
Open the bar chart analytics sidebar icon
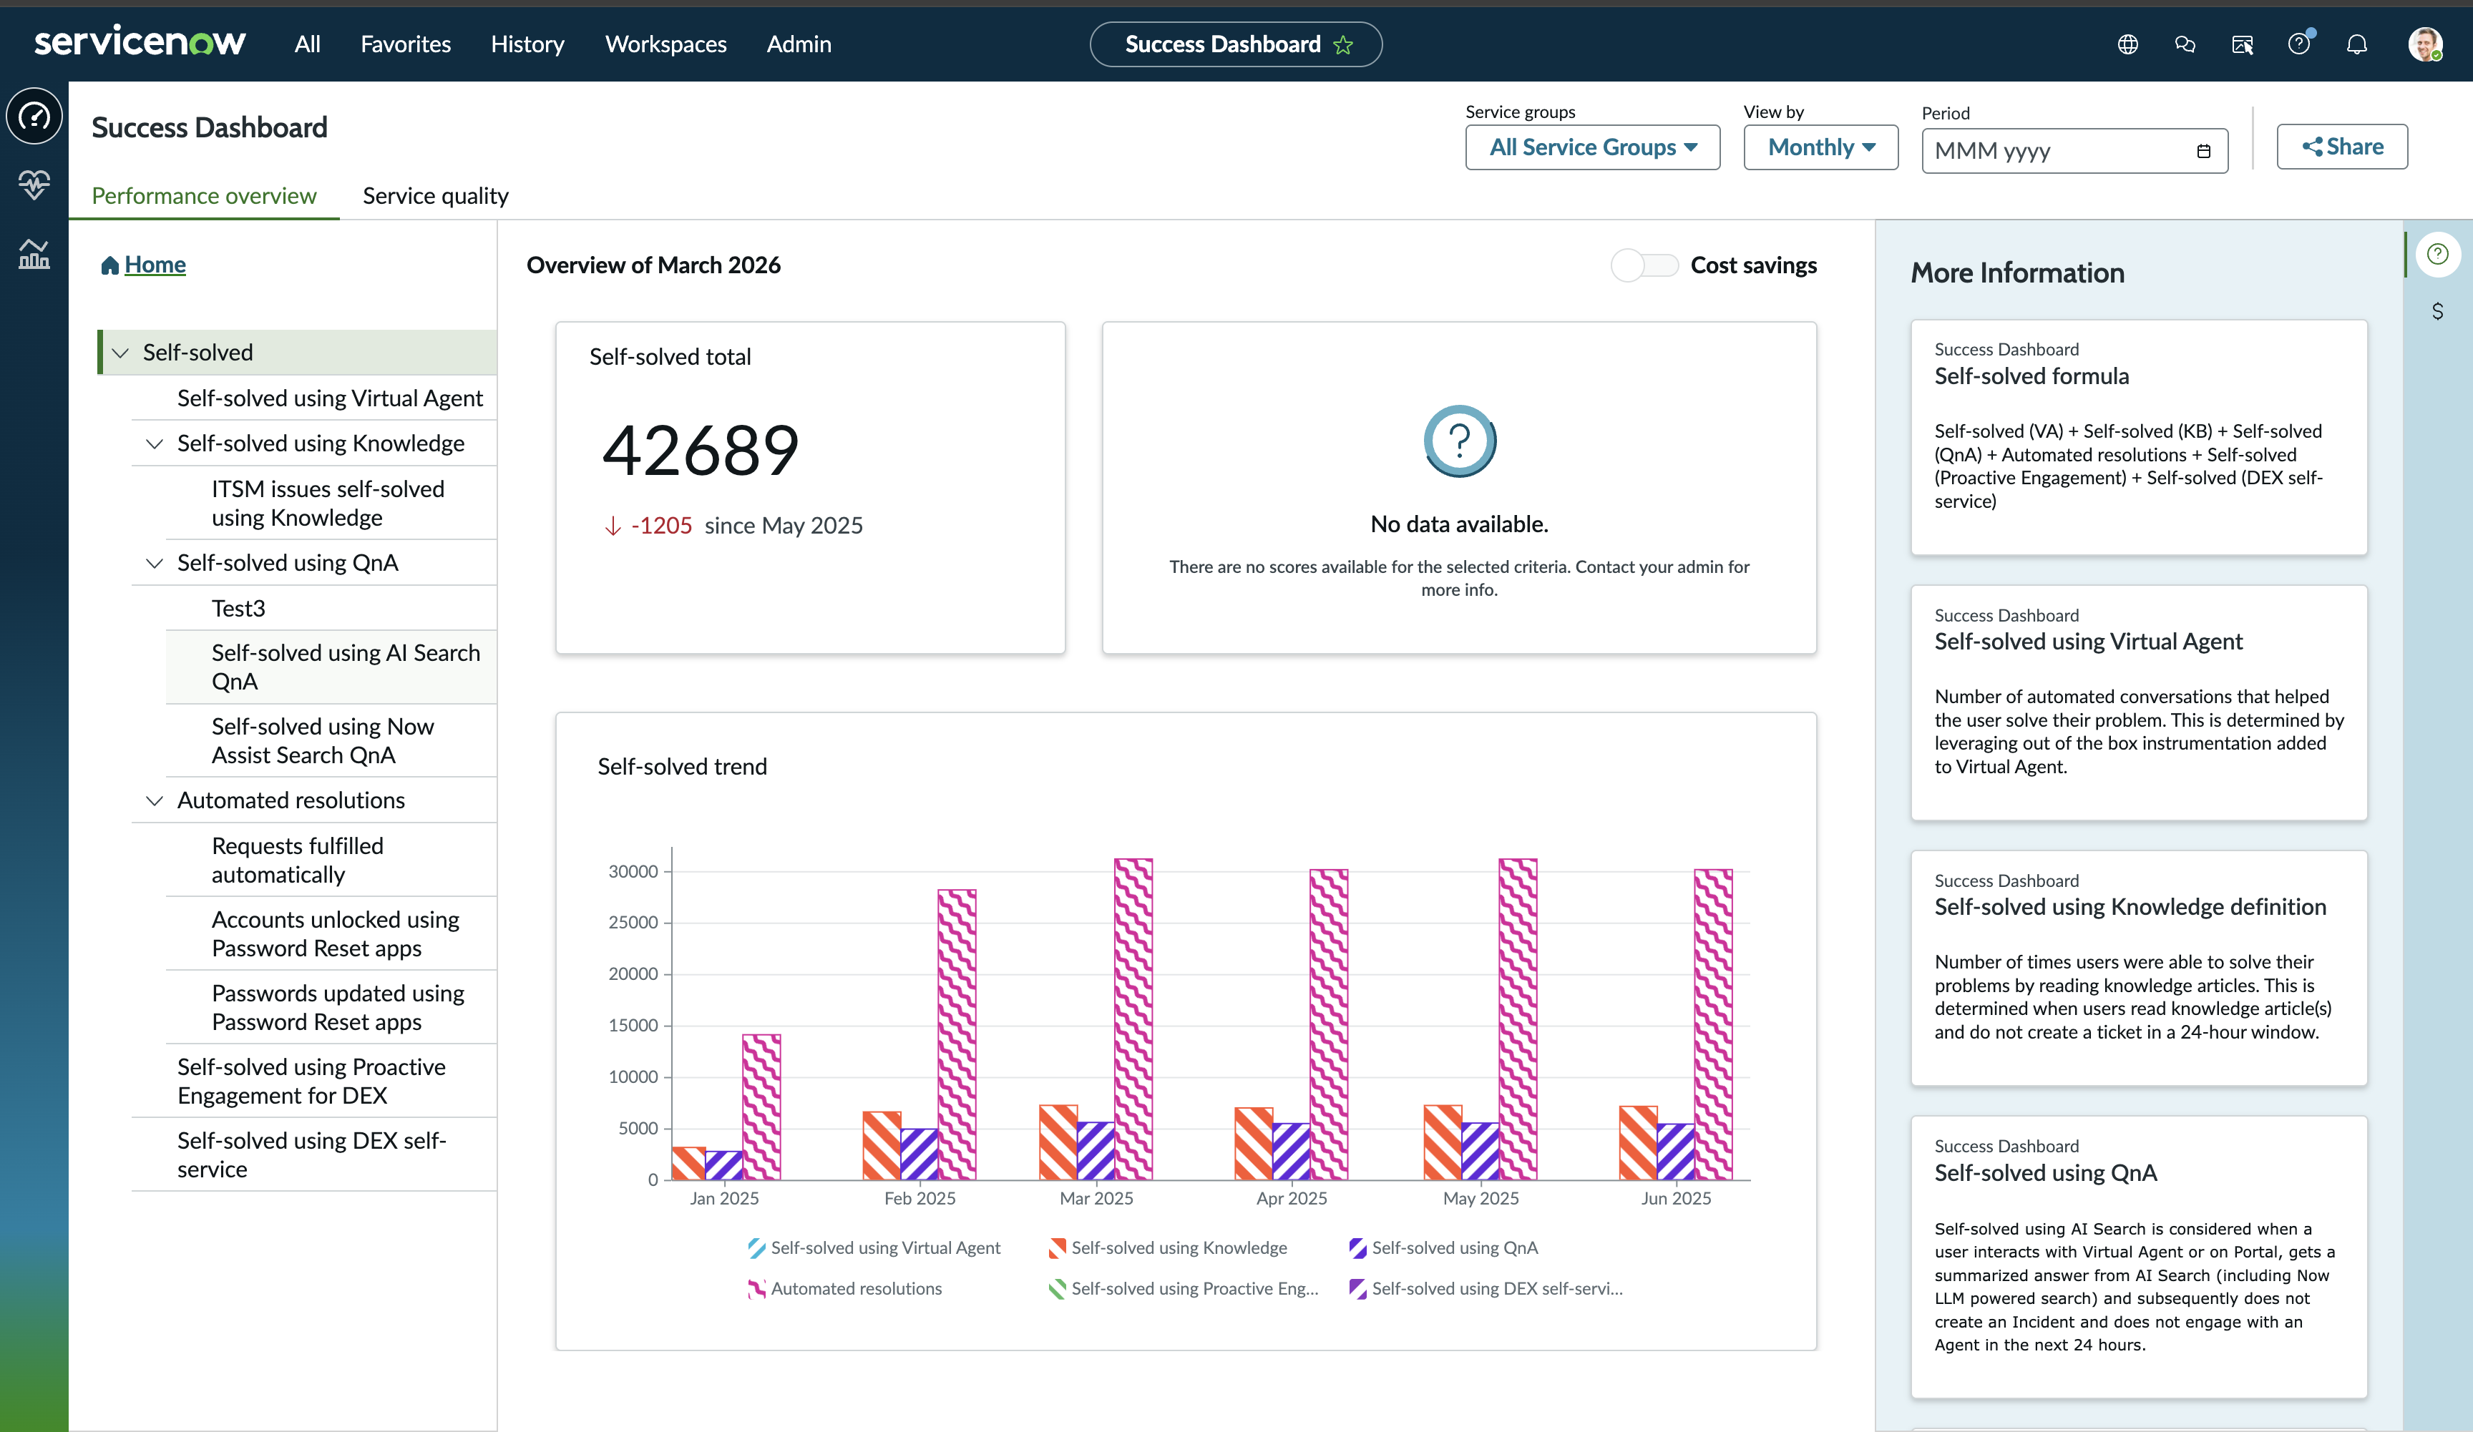pos(34,254)
